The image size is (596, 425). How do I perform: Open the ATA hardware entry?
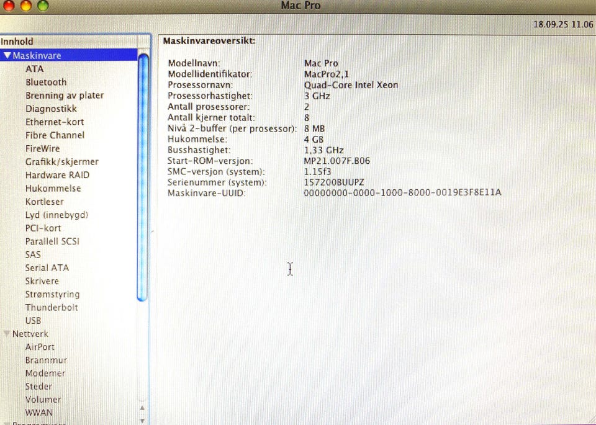35,69
